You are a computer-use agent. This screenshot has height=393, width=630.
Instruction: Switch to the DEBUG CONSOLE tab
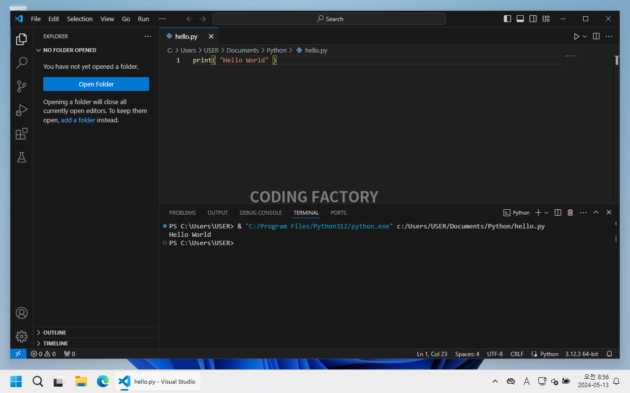[x=260, y=213]
